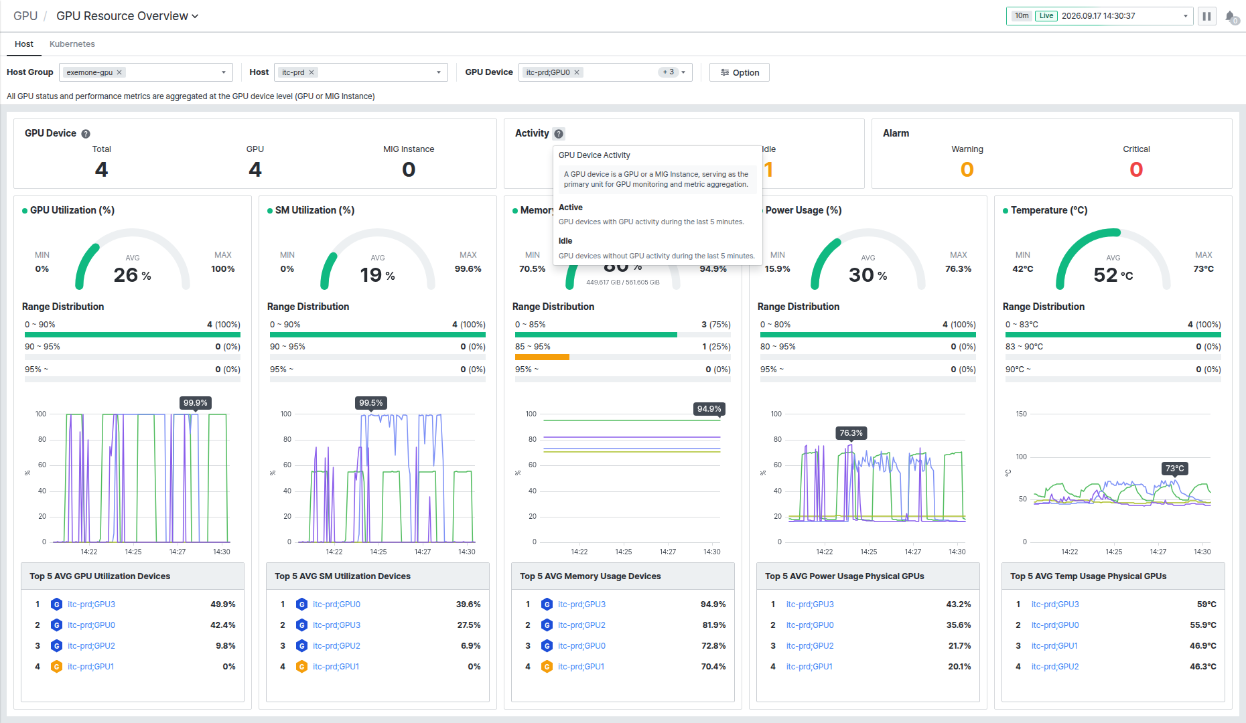Go to the GPU breadcrumb
This screenshot has height=723, width=1246.
pyautogui.click(x=25, y=16)
